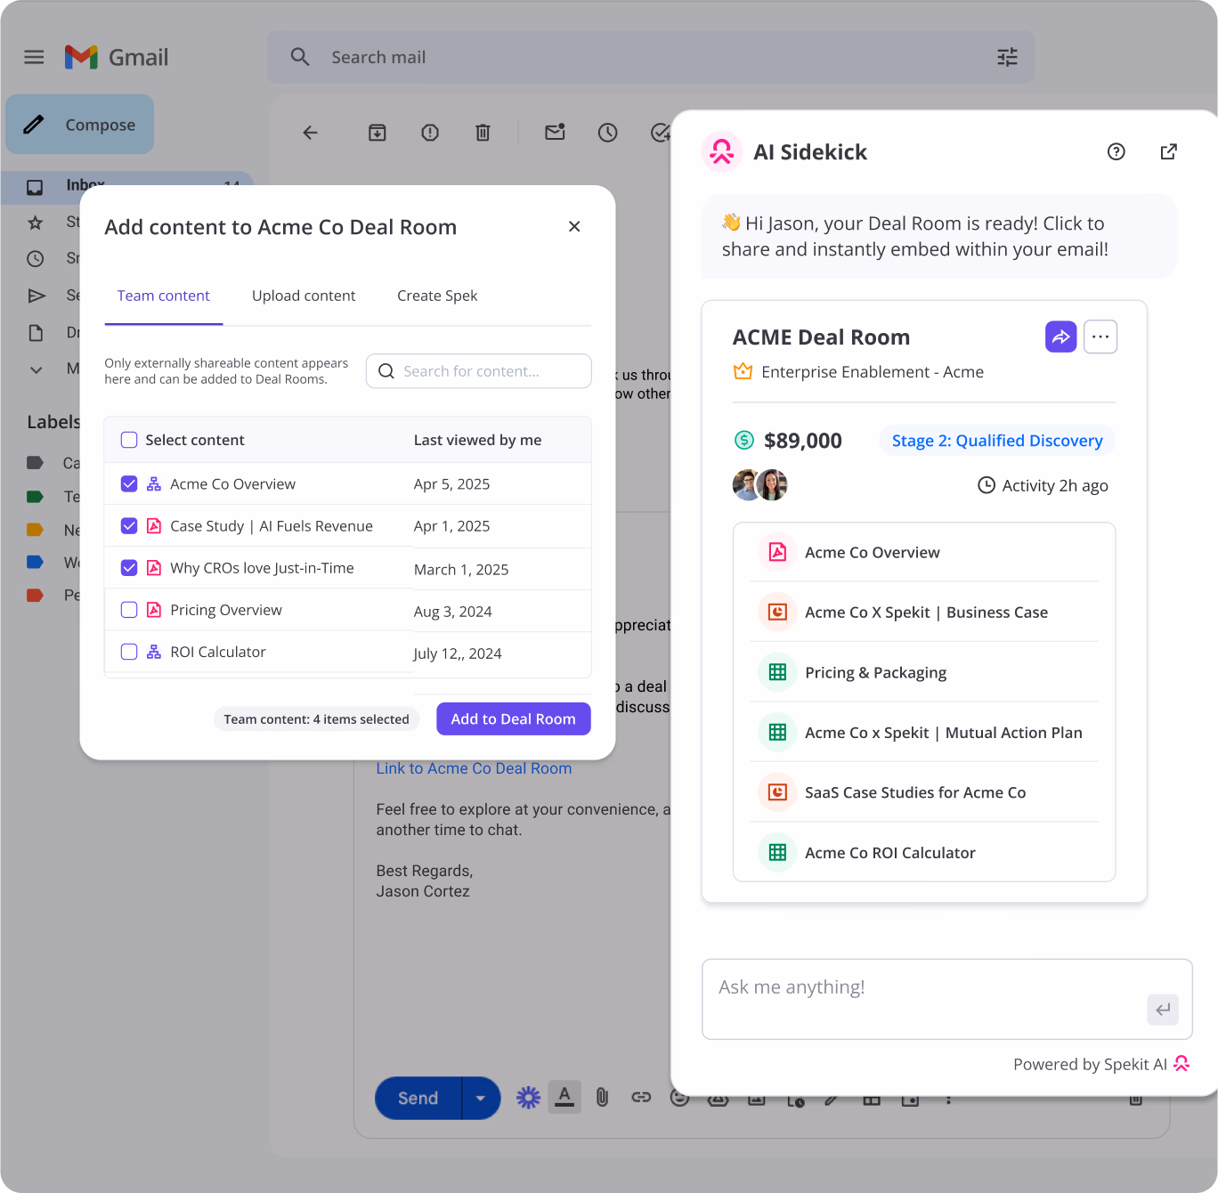The width and height of the screenshot is (1218, 1193).
Task: Share the ACME Deal Room
Action: [x=1061, y=337]
